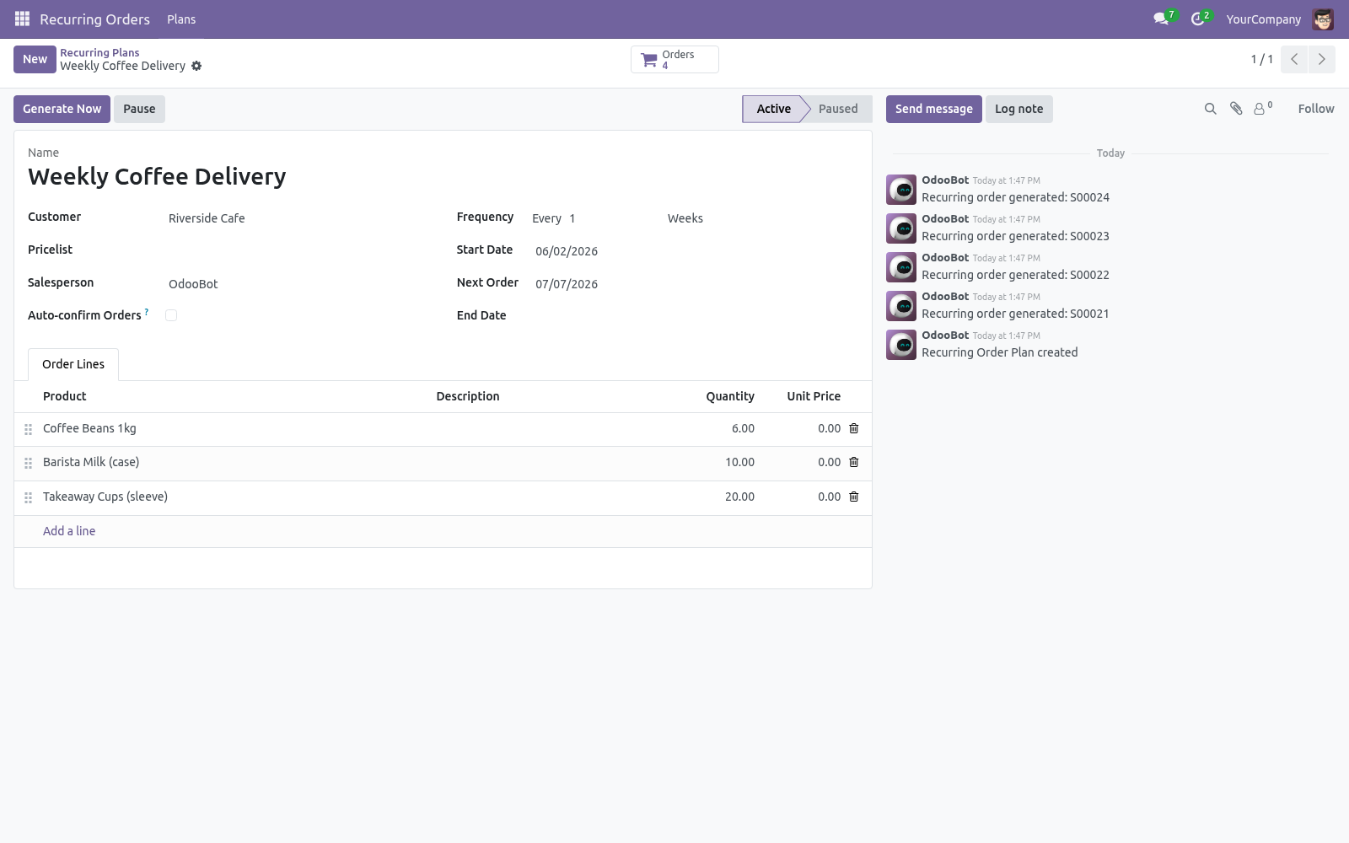Viewport: 1349px width, 843px height.
Task: Search chatter messages magnifier icon
Action: [x=1211, y=109]
